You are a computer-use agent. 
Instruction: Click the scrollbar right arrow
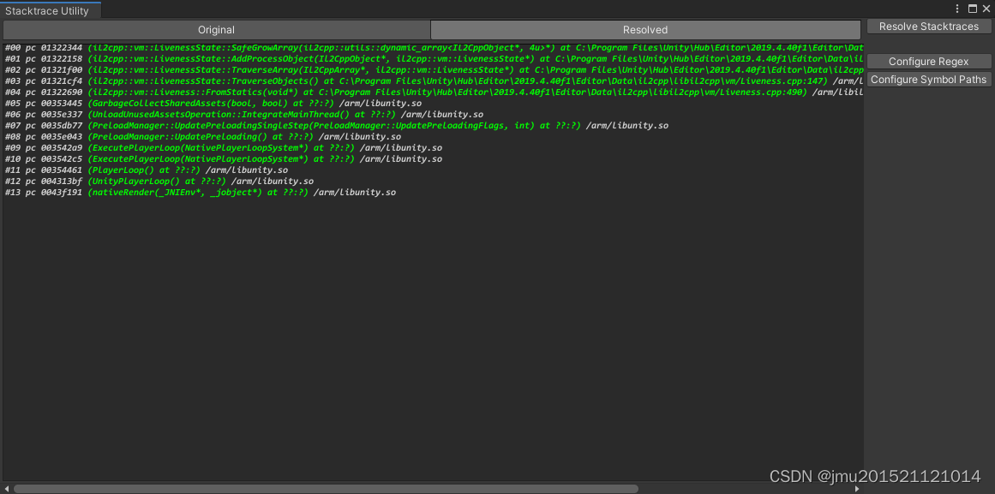(x=857, y=487)
